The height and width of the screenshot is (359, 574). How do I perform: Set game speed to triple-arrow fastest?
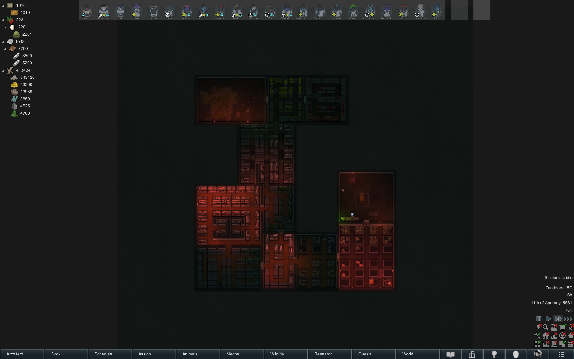coord(568,319)
